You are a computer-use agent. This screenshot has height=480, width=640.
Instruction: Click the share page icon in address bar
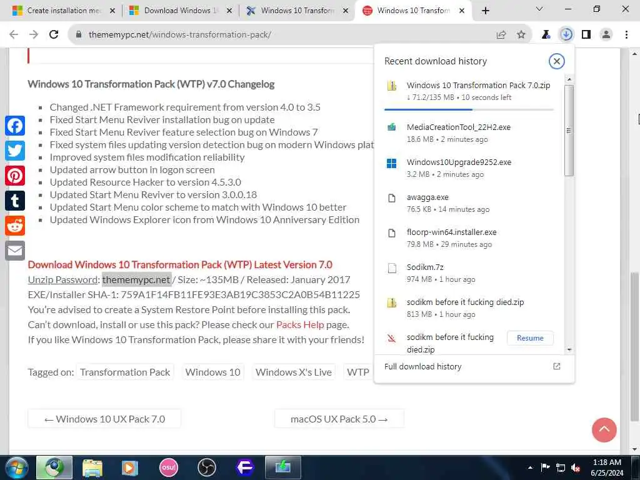[501, 35]
